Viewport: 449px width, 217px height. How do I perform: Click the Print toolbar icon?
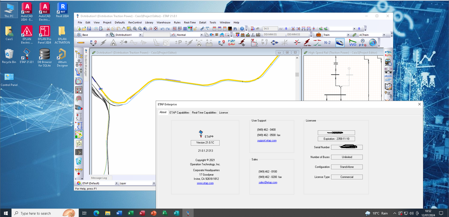pyautogui.click(x=96, y=29)
